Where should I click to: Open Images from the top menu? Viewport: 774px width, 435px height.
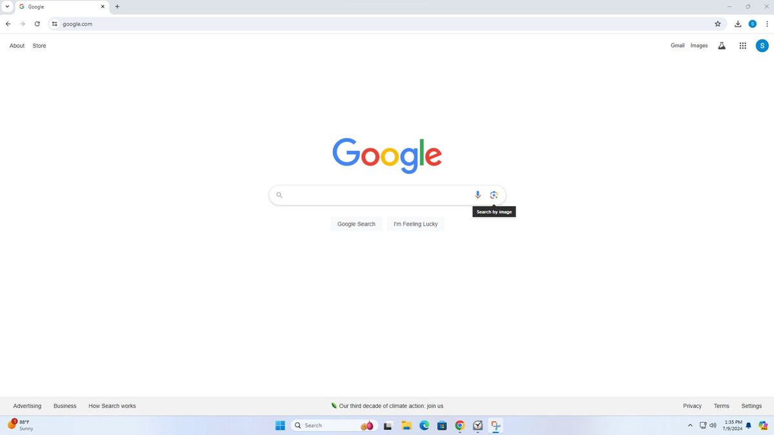[699, 45]
